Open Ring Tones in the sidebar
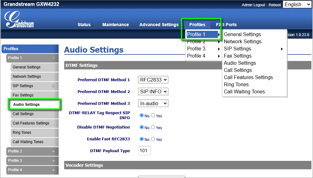The width and height of the screenshot is (313, 178). (35, 133)
